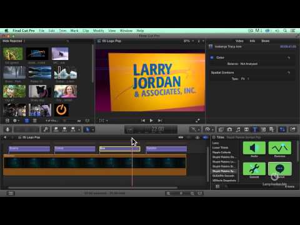Open the Edit menu
The image size is (300, 225).
(51, 31)
